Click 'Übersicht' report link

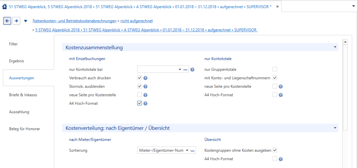tap(212, 140)
